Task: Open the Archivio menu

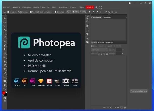Action: pos(7,7)
